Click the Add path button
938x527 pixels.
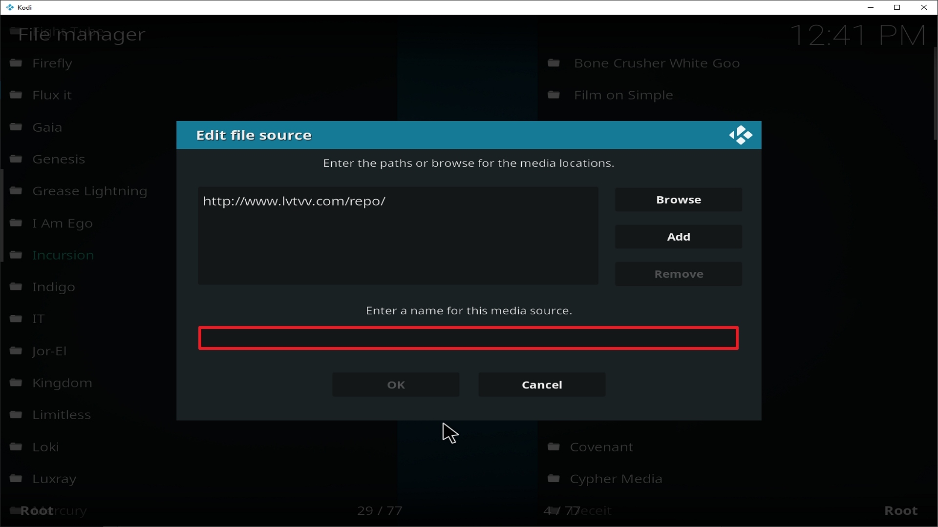click(x=678, y=237)
